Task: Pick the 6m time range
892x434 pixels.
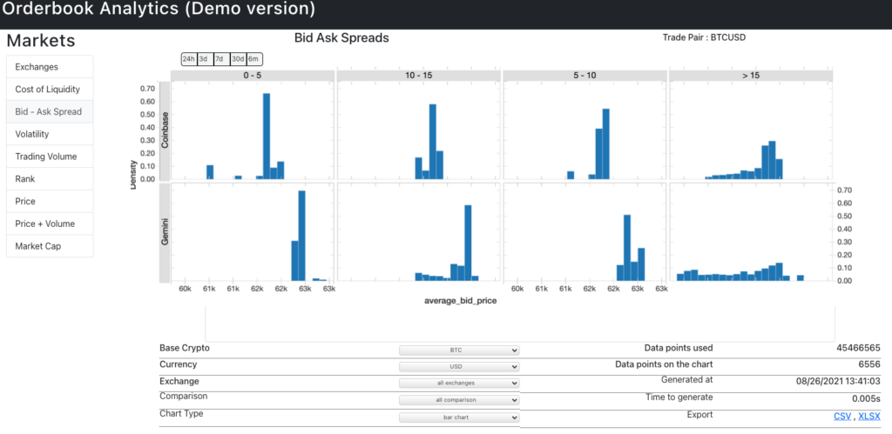Action: [253, 59]
